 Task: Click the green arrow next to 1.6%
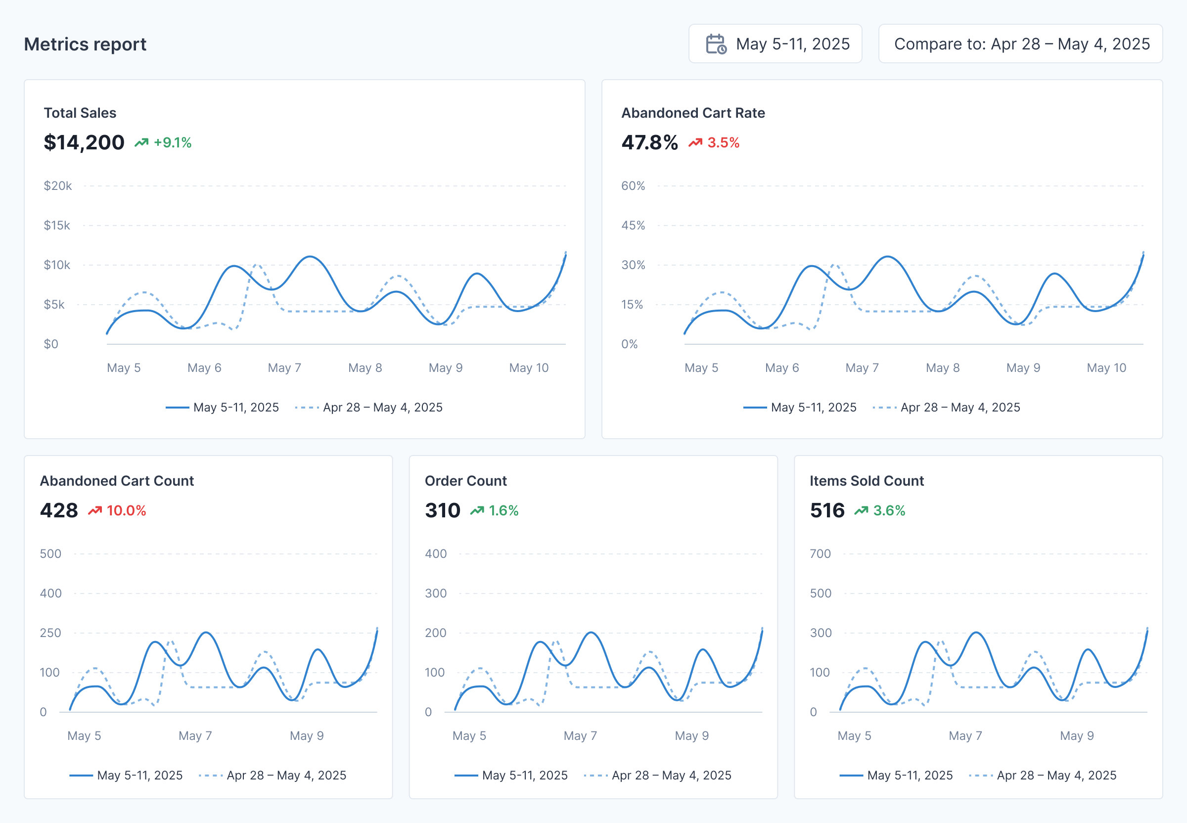tap(478, 510)
